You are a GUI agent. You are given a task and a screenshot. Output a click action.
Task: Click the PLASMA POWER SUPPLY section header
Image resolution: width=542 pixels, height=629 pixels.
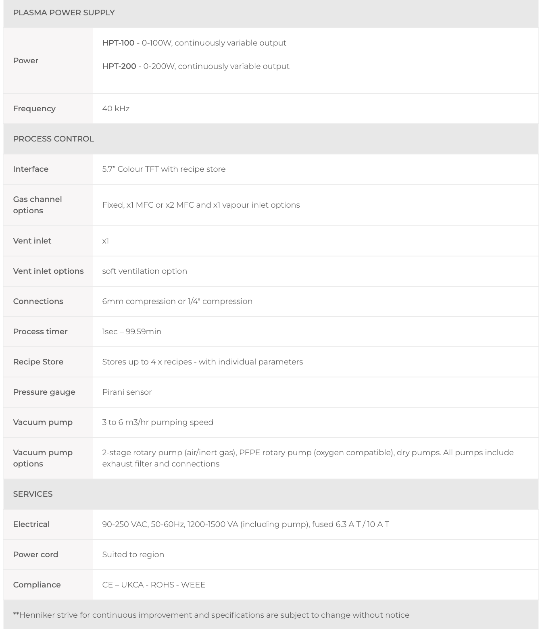(x=64, y=12)
